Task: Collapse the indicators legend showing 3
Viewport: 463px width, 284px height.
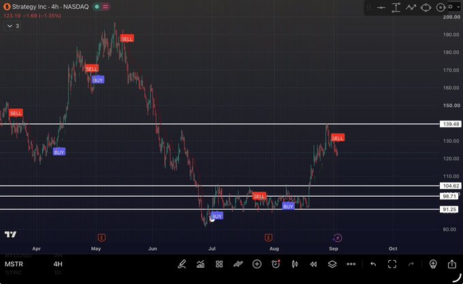Action: coord(13,26)
